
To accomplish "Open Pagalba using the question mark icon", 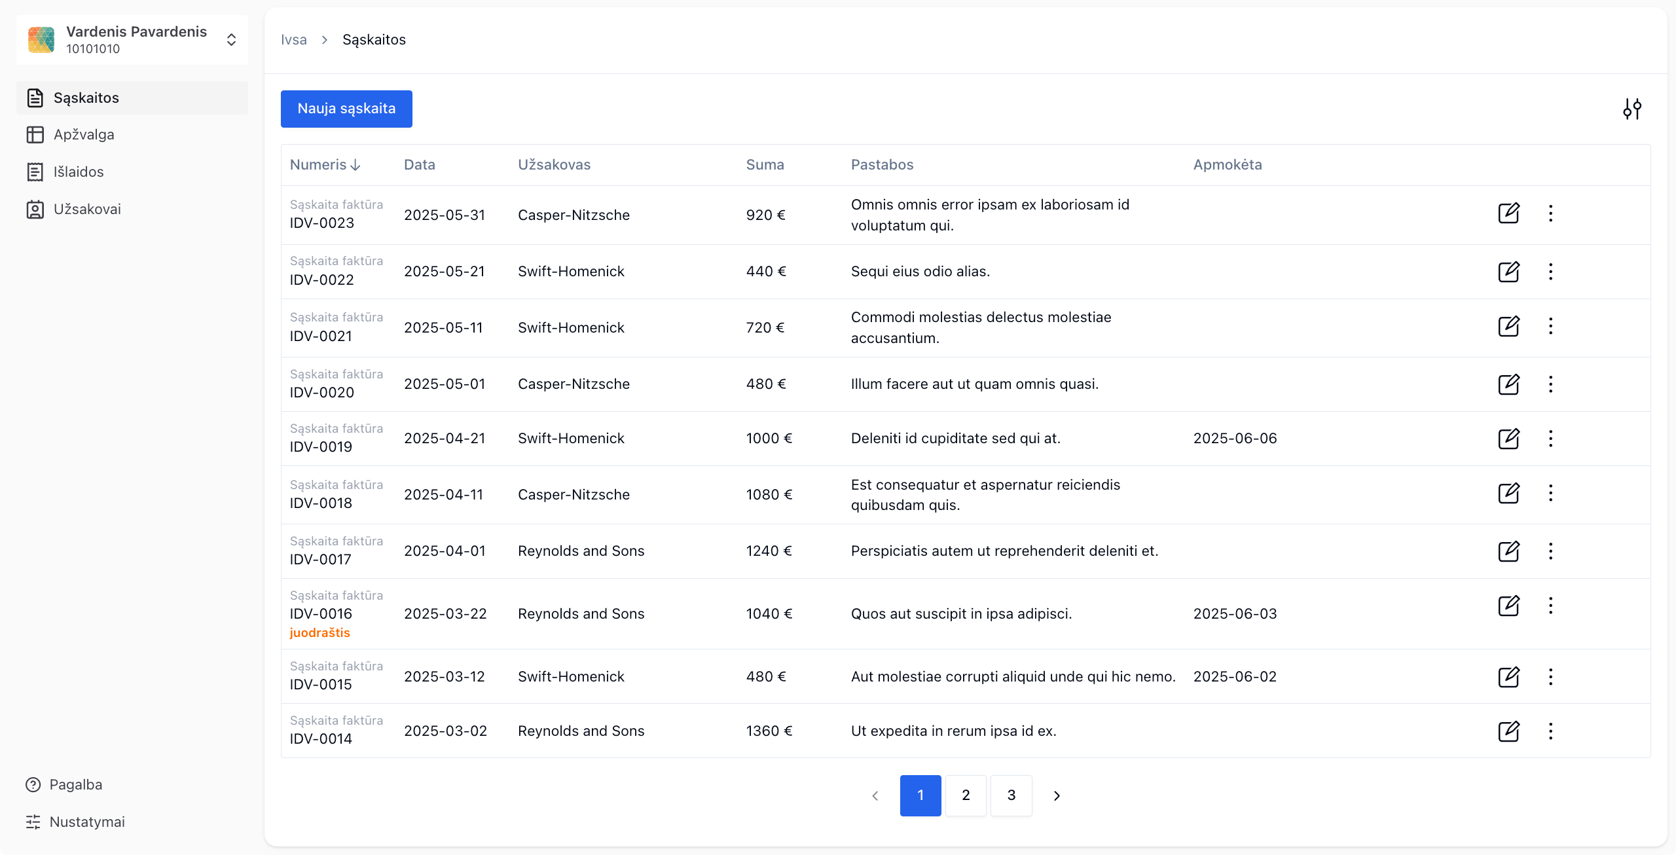I will (x=34, y=784).
